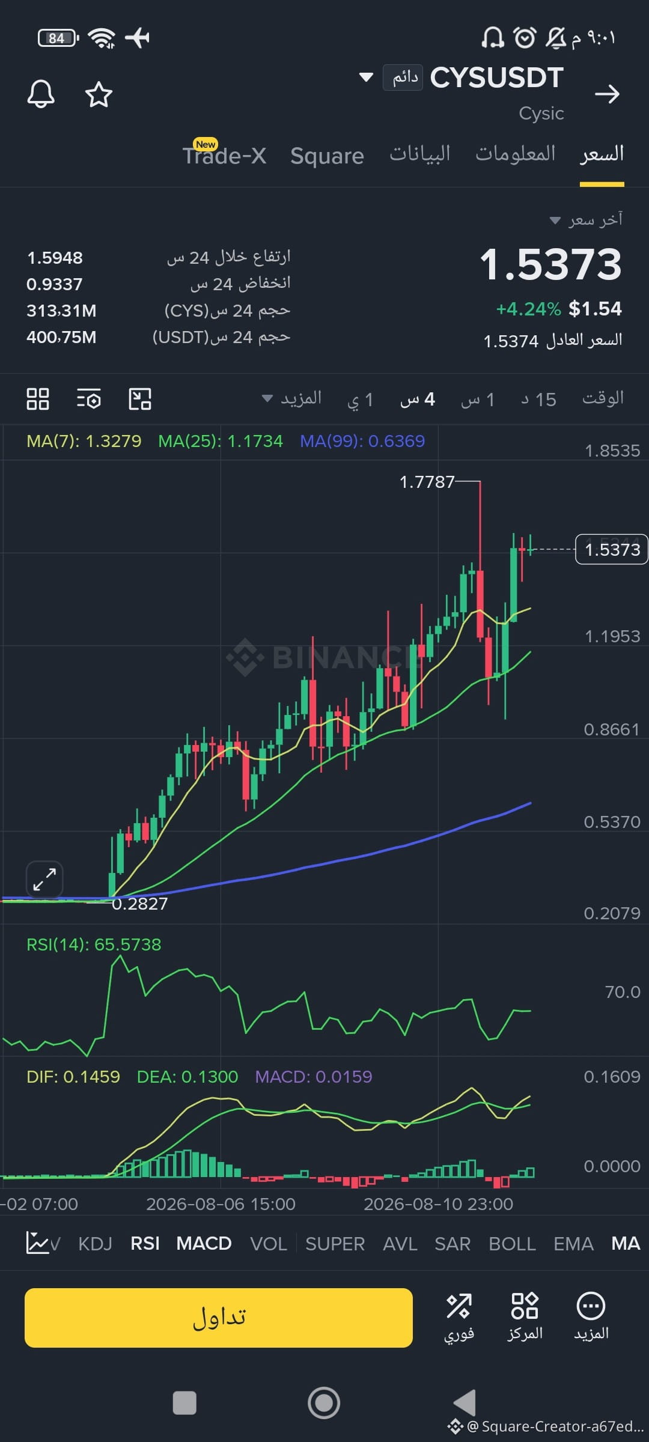649x1442 pixels.
Task: Tap the دائم perpetual contract badge
Action: 403,78
